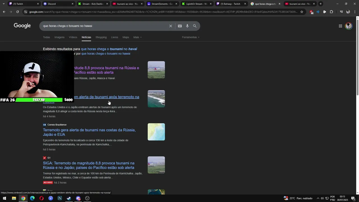Launch Photoshop from the taskbar

60,198
